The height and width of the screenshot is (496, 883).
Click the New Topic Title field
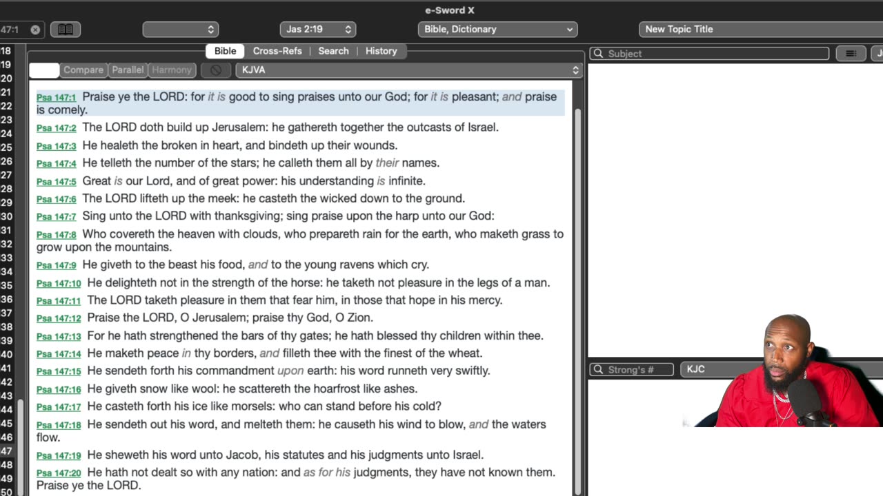point(761,30)
